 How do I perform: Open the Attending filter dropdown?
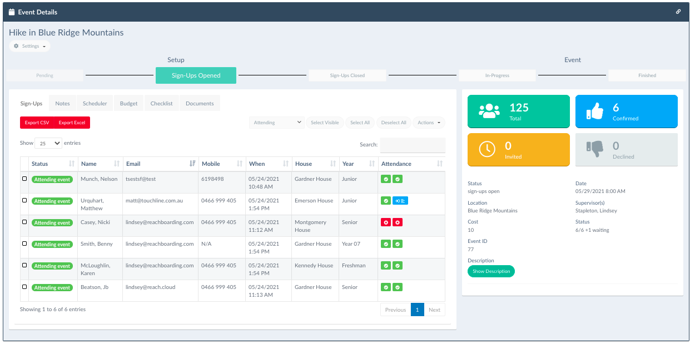pos(277,123)
